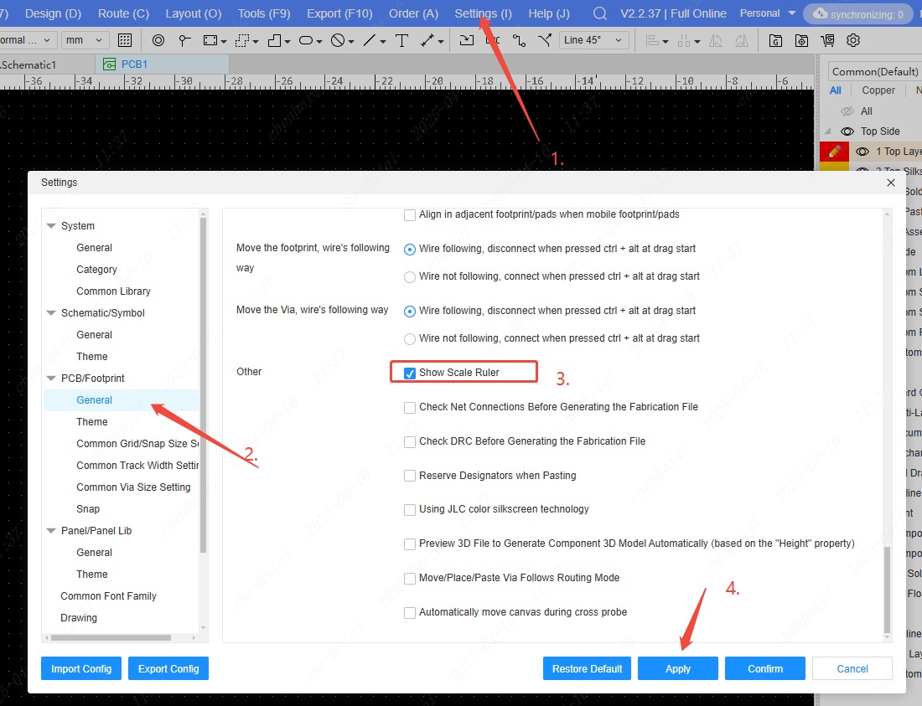The image size is (922, 706).
Task: Uncheck the Show Scale Ruler checkbox
Action: (410, 373)
